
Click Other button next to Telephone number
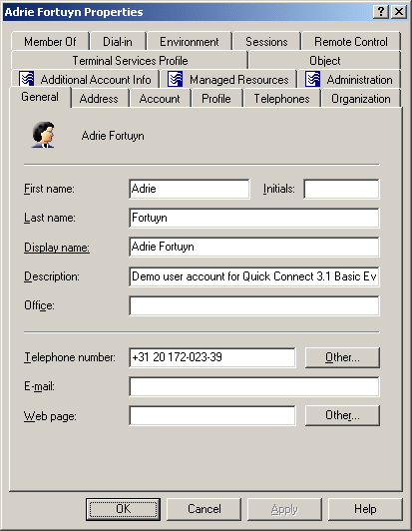point(342,357)
